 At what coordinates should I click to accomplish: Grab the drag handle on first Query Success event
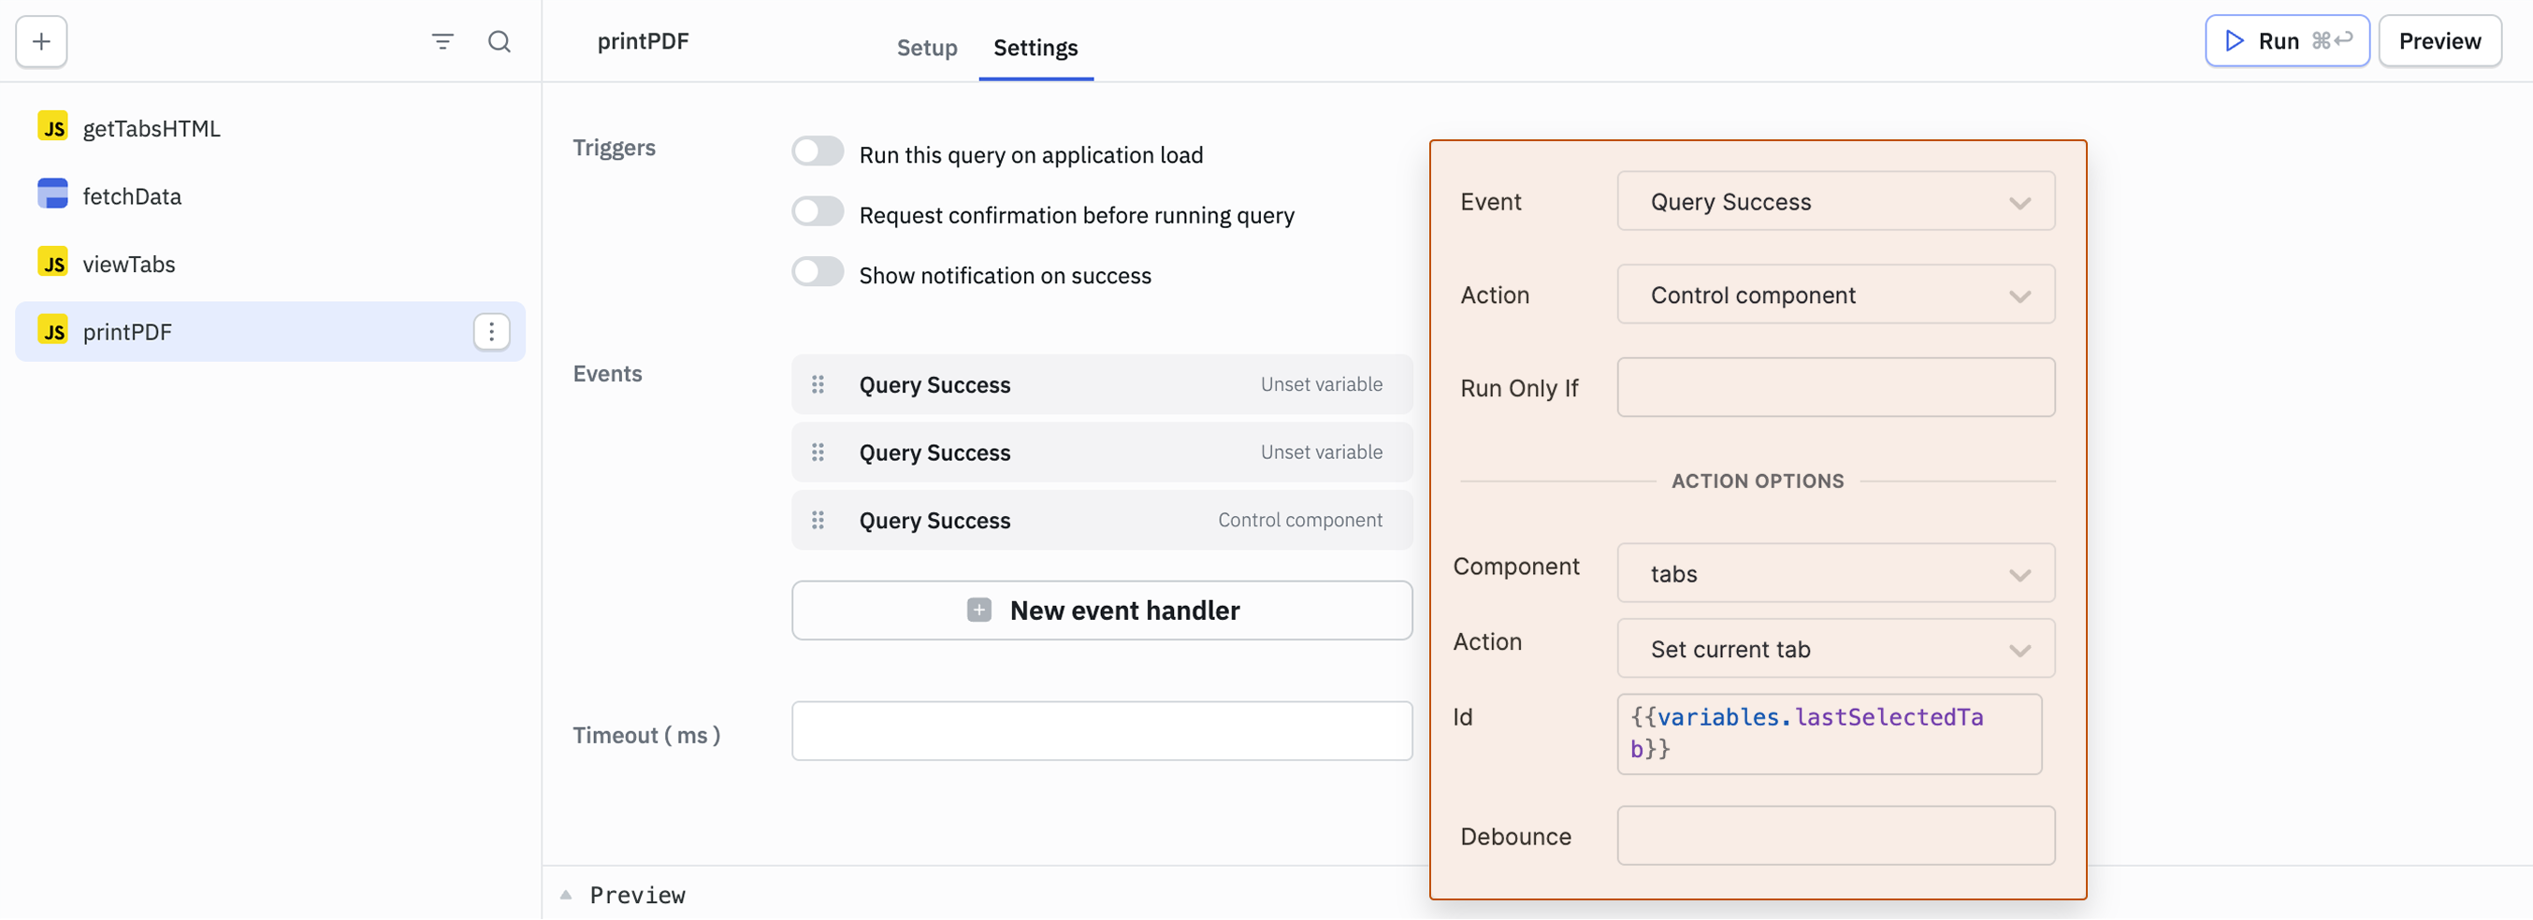[819, 384]
